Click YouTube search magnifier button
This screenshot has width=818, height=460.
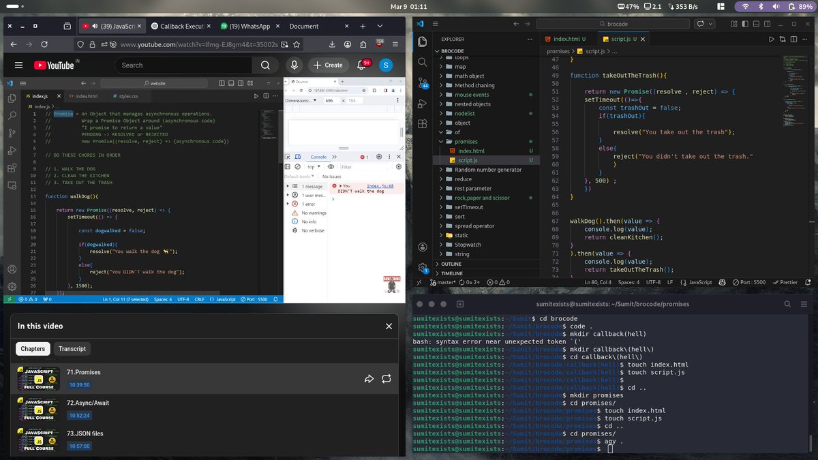coord(264,65)
